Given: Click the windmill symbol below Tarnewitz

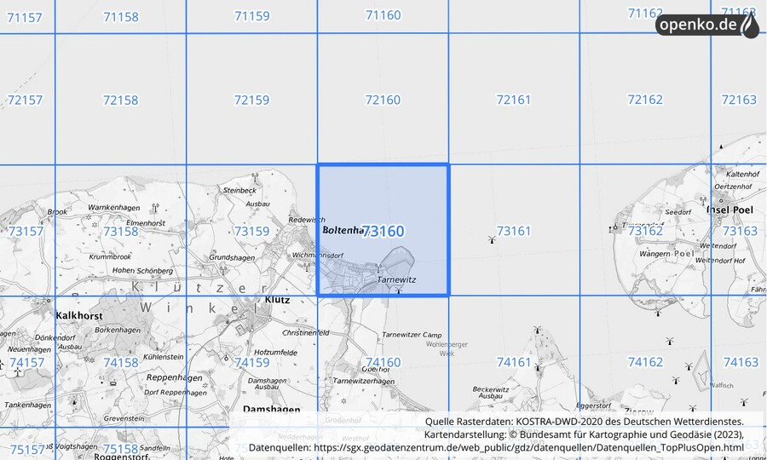Looking at the screenshot, I should point(398,290).
